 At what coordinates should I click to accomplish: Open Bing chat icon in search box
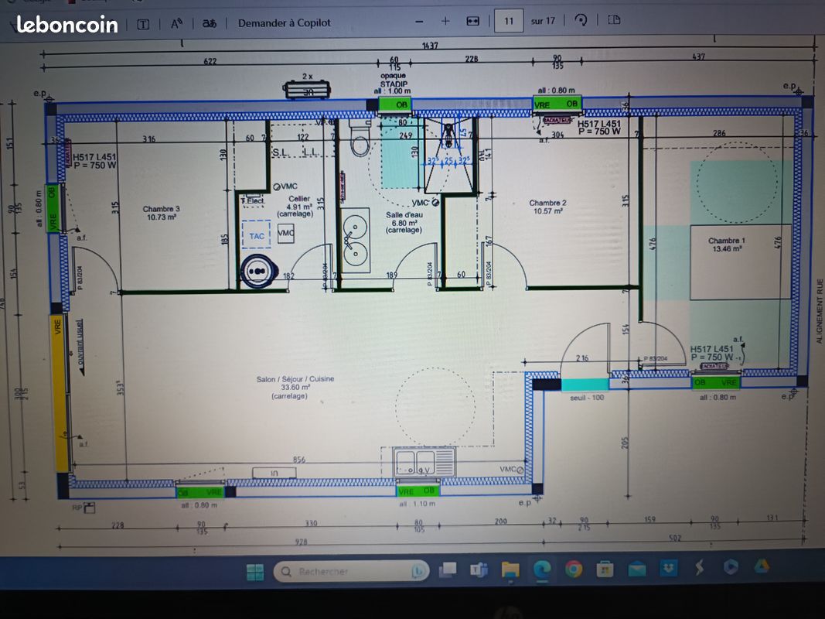pyautogui.click(x=418, y=572)
